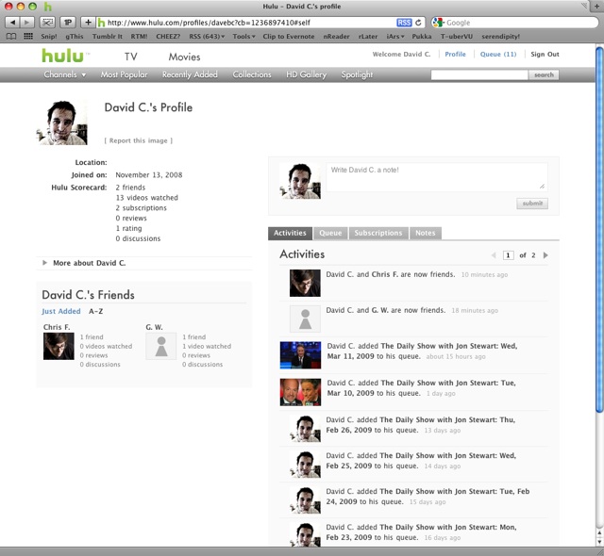Switch to the Notes tab

pos(426,233)
